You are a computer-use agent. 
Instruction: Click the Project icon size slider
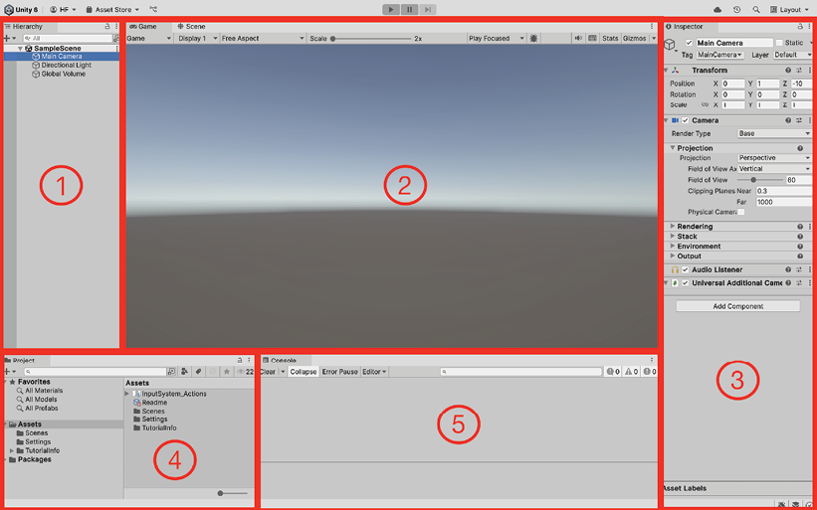tap(233, 493)
